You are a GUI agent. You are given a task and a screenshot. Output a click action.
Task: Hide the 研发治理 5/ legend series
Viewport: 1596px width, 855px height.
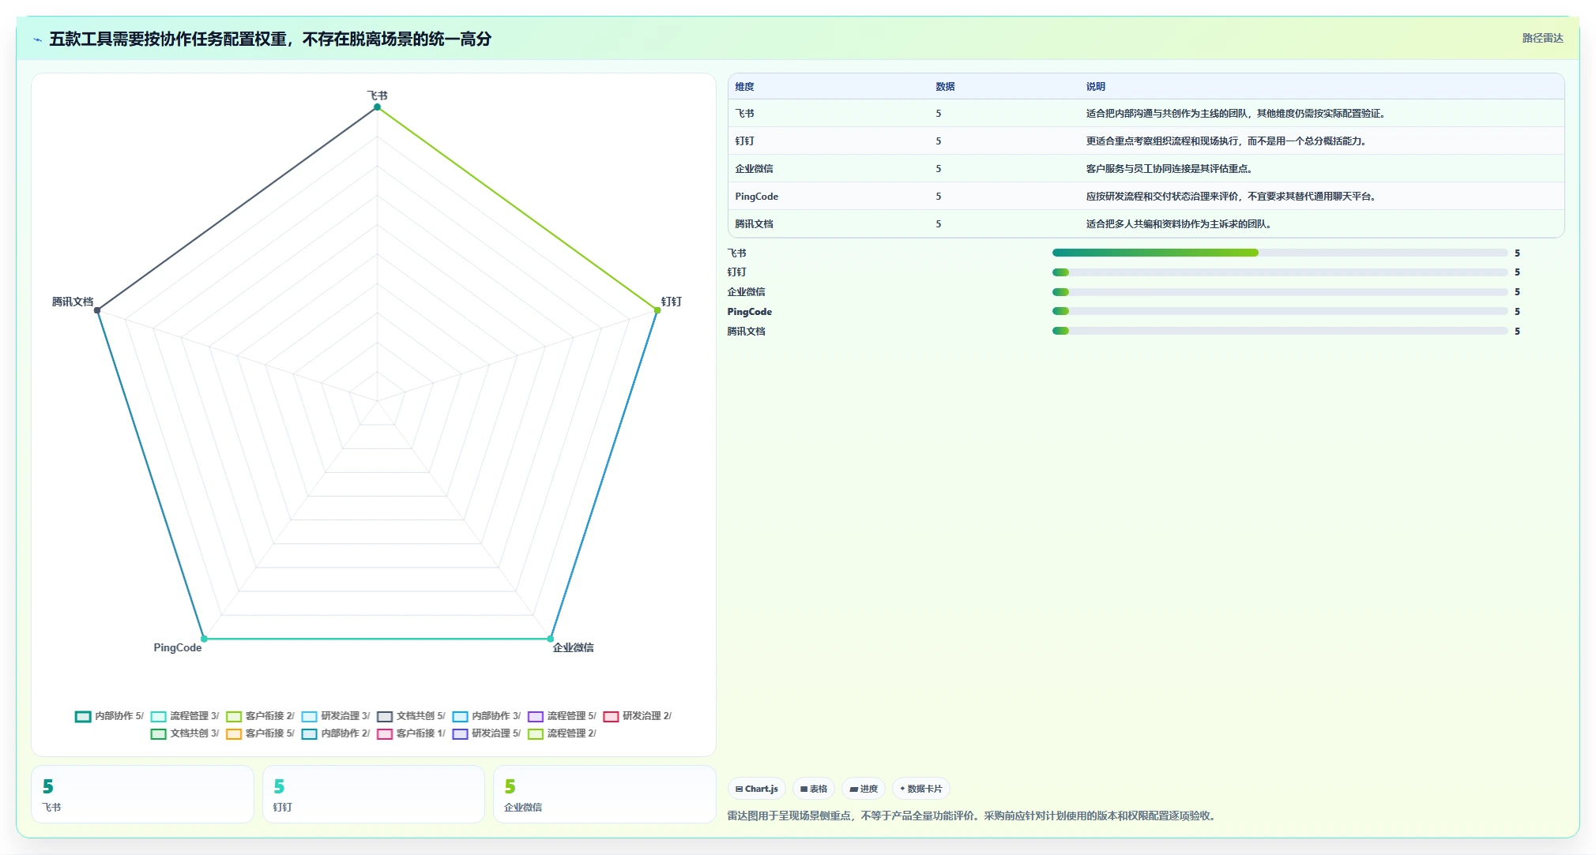coord(487,733)
